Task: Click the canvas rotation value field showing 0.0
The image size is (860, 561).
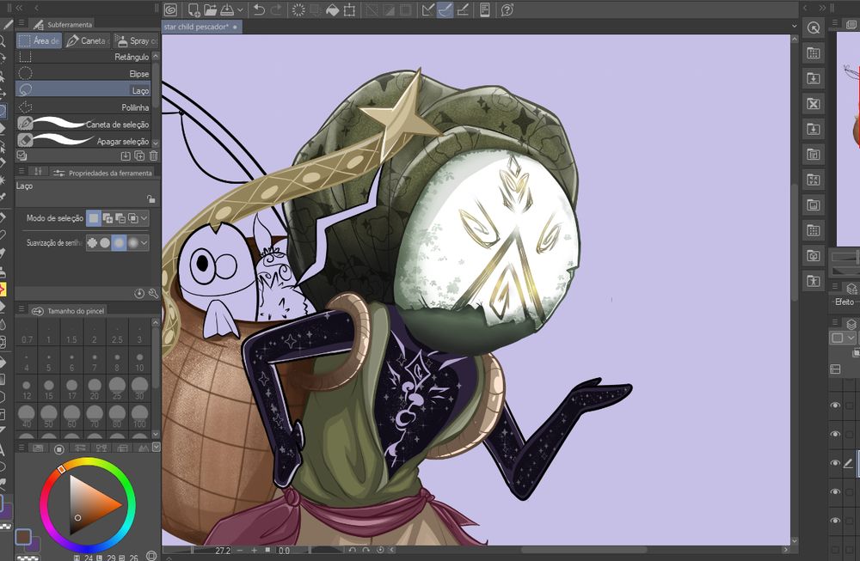Action: click(284, 550)
